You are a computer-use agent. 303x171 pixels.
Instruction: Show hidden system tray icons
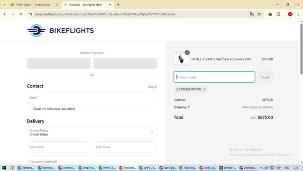tap(261, 168)
